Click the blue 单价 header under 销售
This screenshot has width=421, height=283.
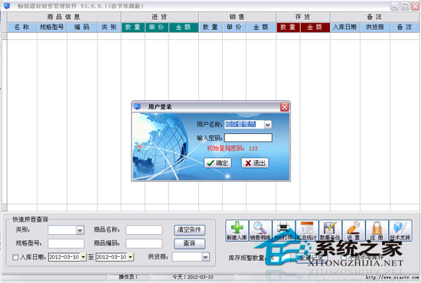click(x=234, y=28)
